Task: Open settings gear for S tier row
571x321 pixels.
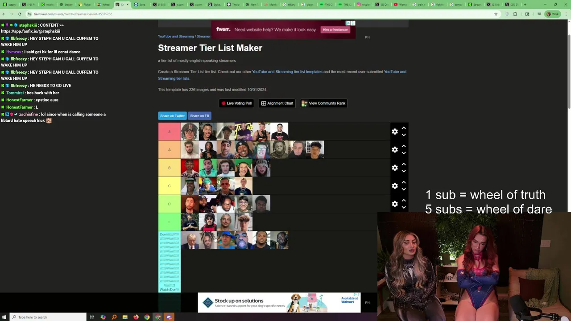Action: click(394, 132)
